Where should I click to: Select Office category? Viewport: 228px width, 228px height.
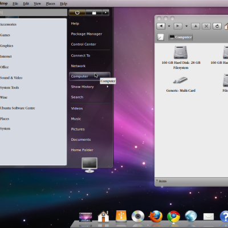pos(4,67)
